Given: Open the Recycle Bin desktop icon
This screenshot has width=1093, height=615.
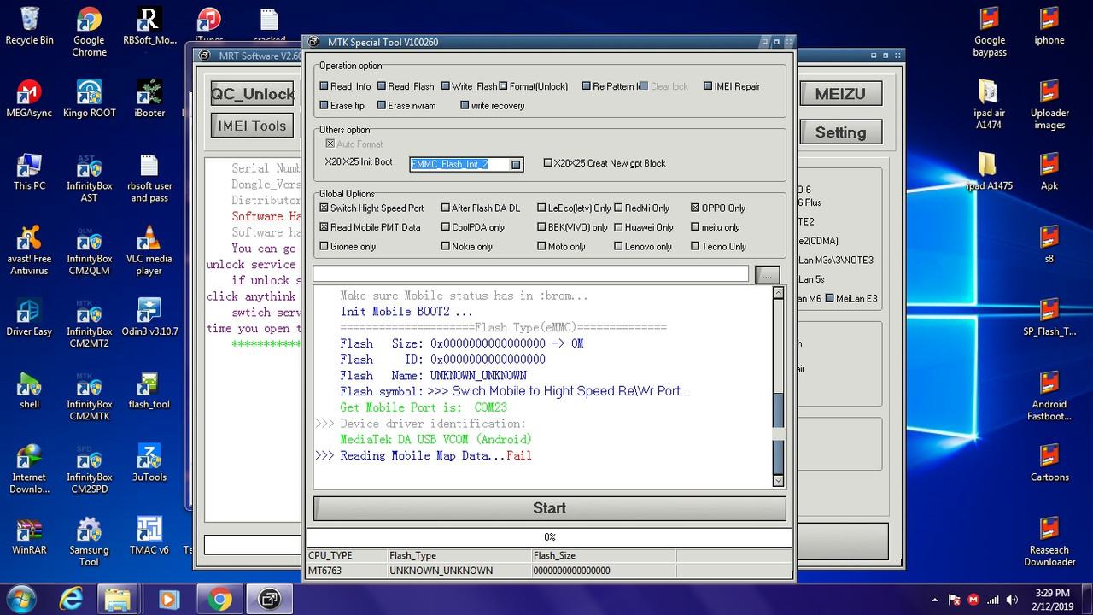Looking at the screenshot, I should [x=29, y=26].
